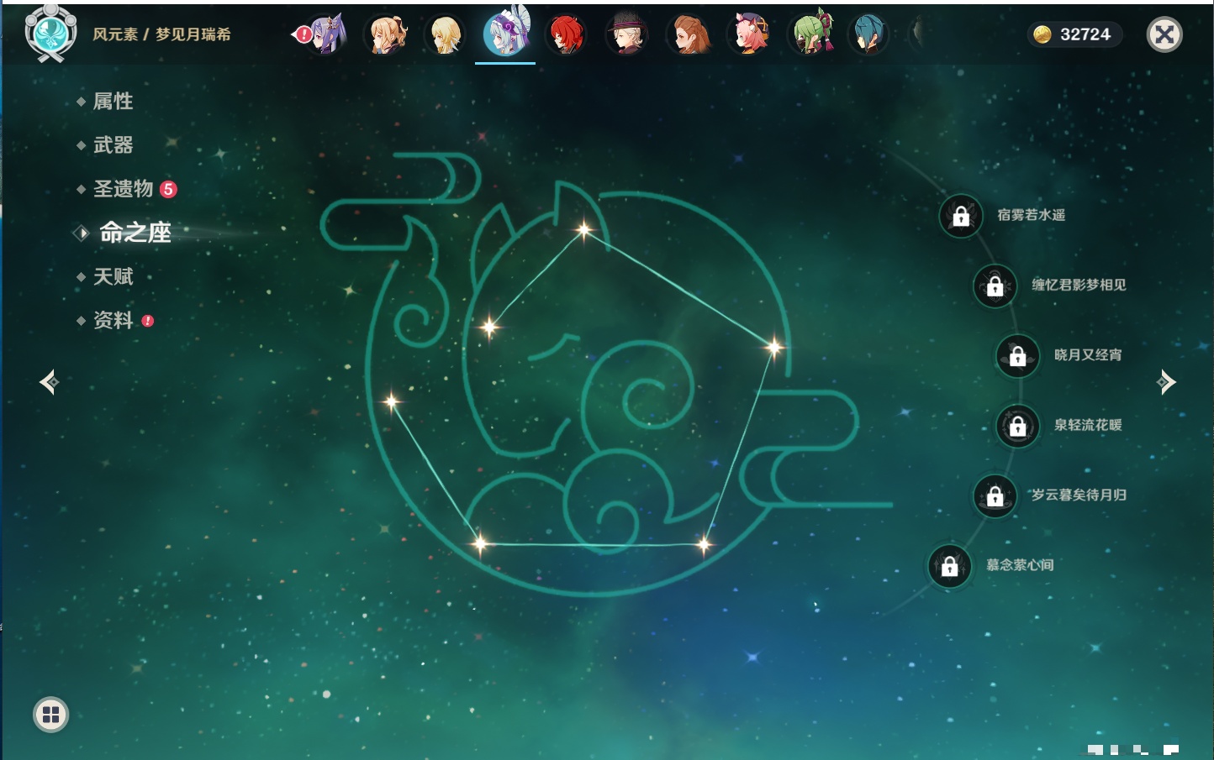Select the teal blue-haired character avatar
Screen dimensions: 1214x760
click(868, 34)
